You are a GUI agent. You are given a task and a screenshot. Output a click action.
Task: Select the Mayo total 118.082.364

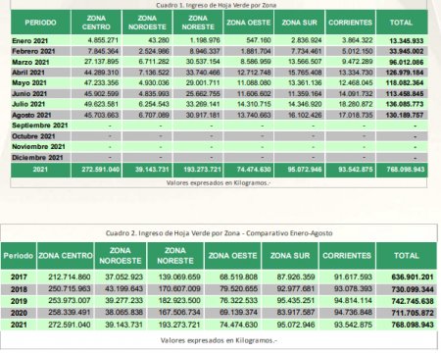coord(405,82)
